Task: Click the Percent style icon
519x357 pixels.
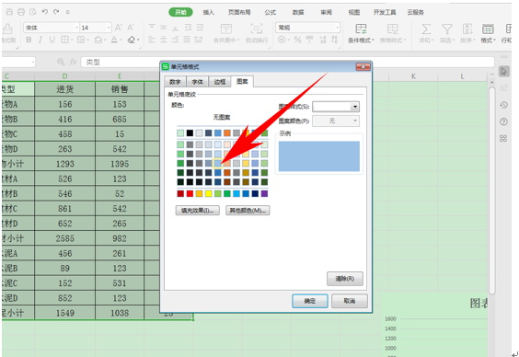Action: (x=297, y=40)
